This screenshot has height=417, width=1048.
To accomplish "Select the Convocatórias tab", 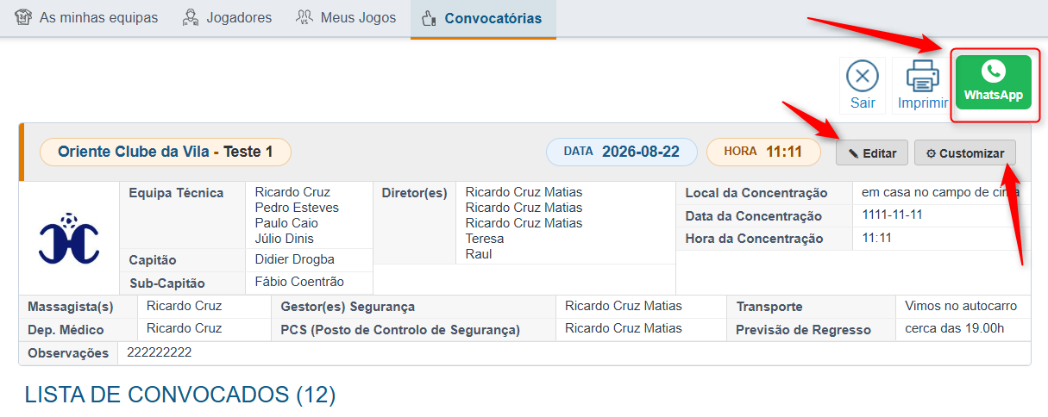I will pos(483,18).
